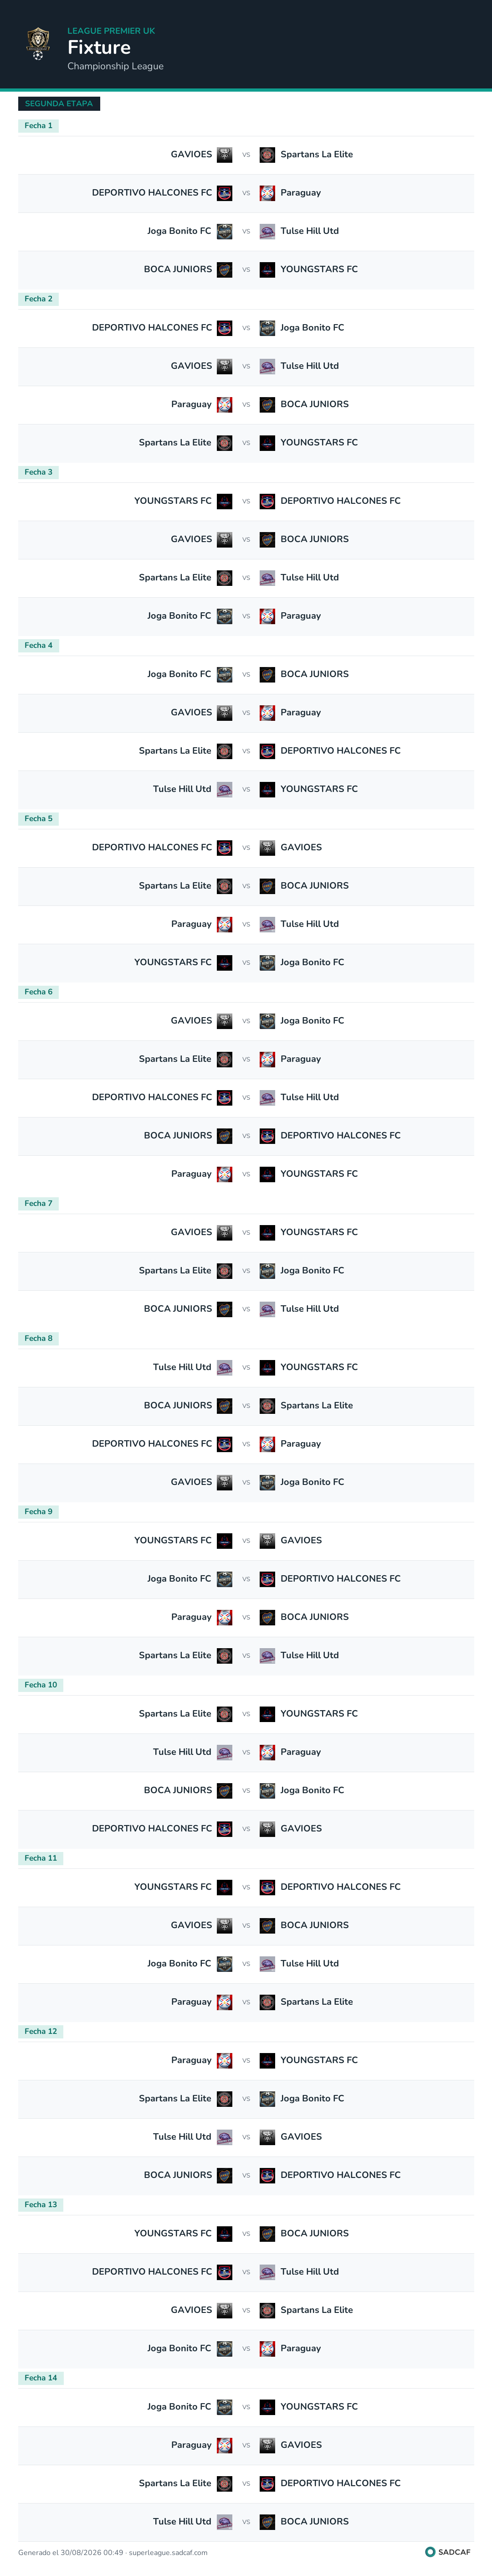Select the SEGUNDA ETAPA stage tab

[59, 104]
